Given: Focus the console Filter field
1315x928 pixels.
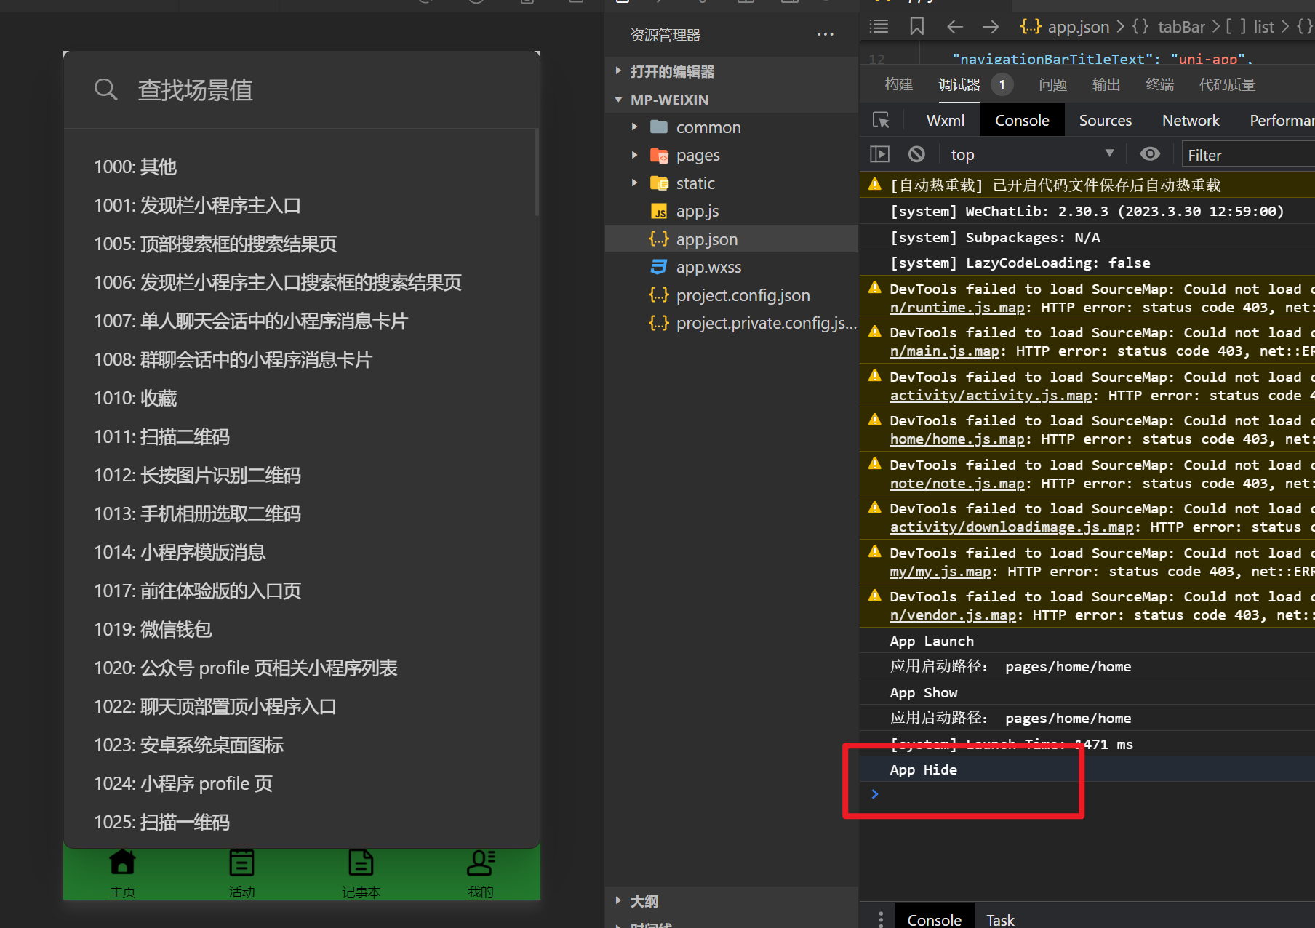Looking at the screenshot, I should pyautogui.click(x=1248, y=155).
